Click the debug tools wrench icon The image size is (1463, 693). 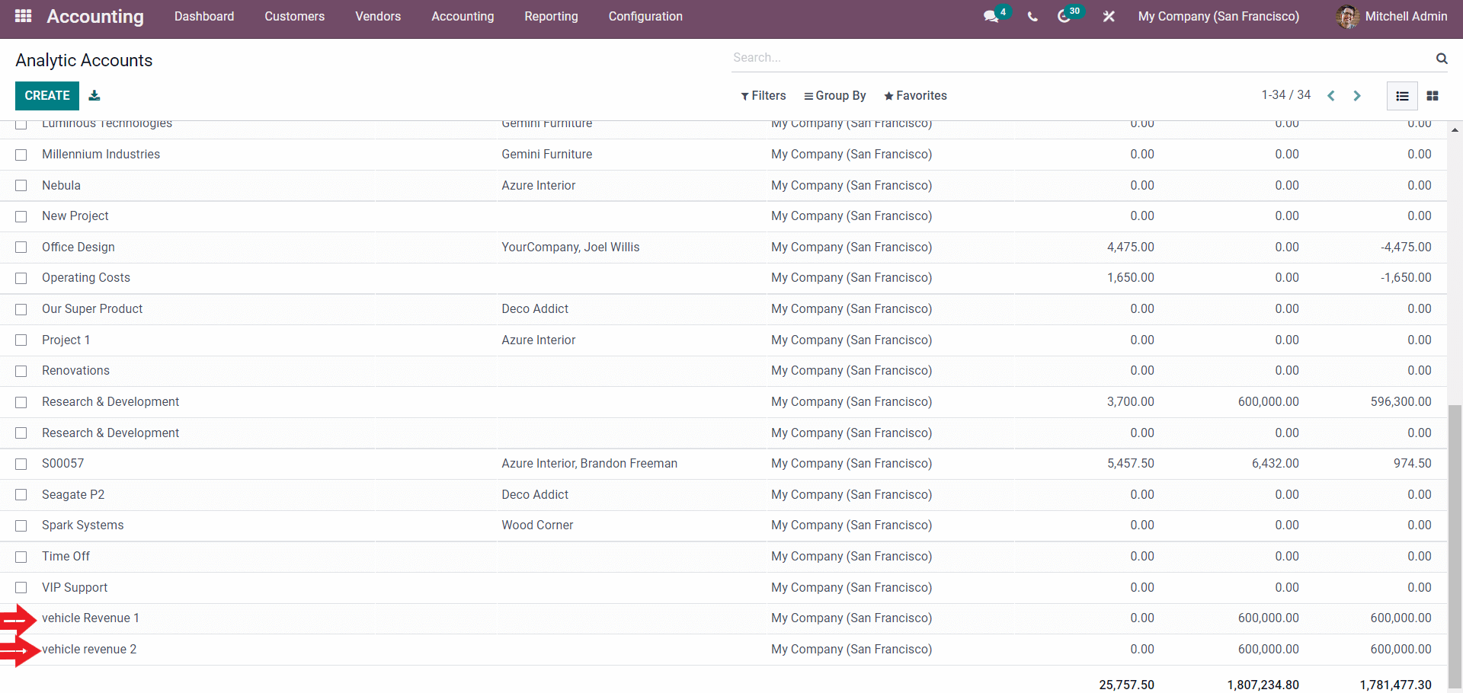coord(1109,17)
